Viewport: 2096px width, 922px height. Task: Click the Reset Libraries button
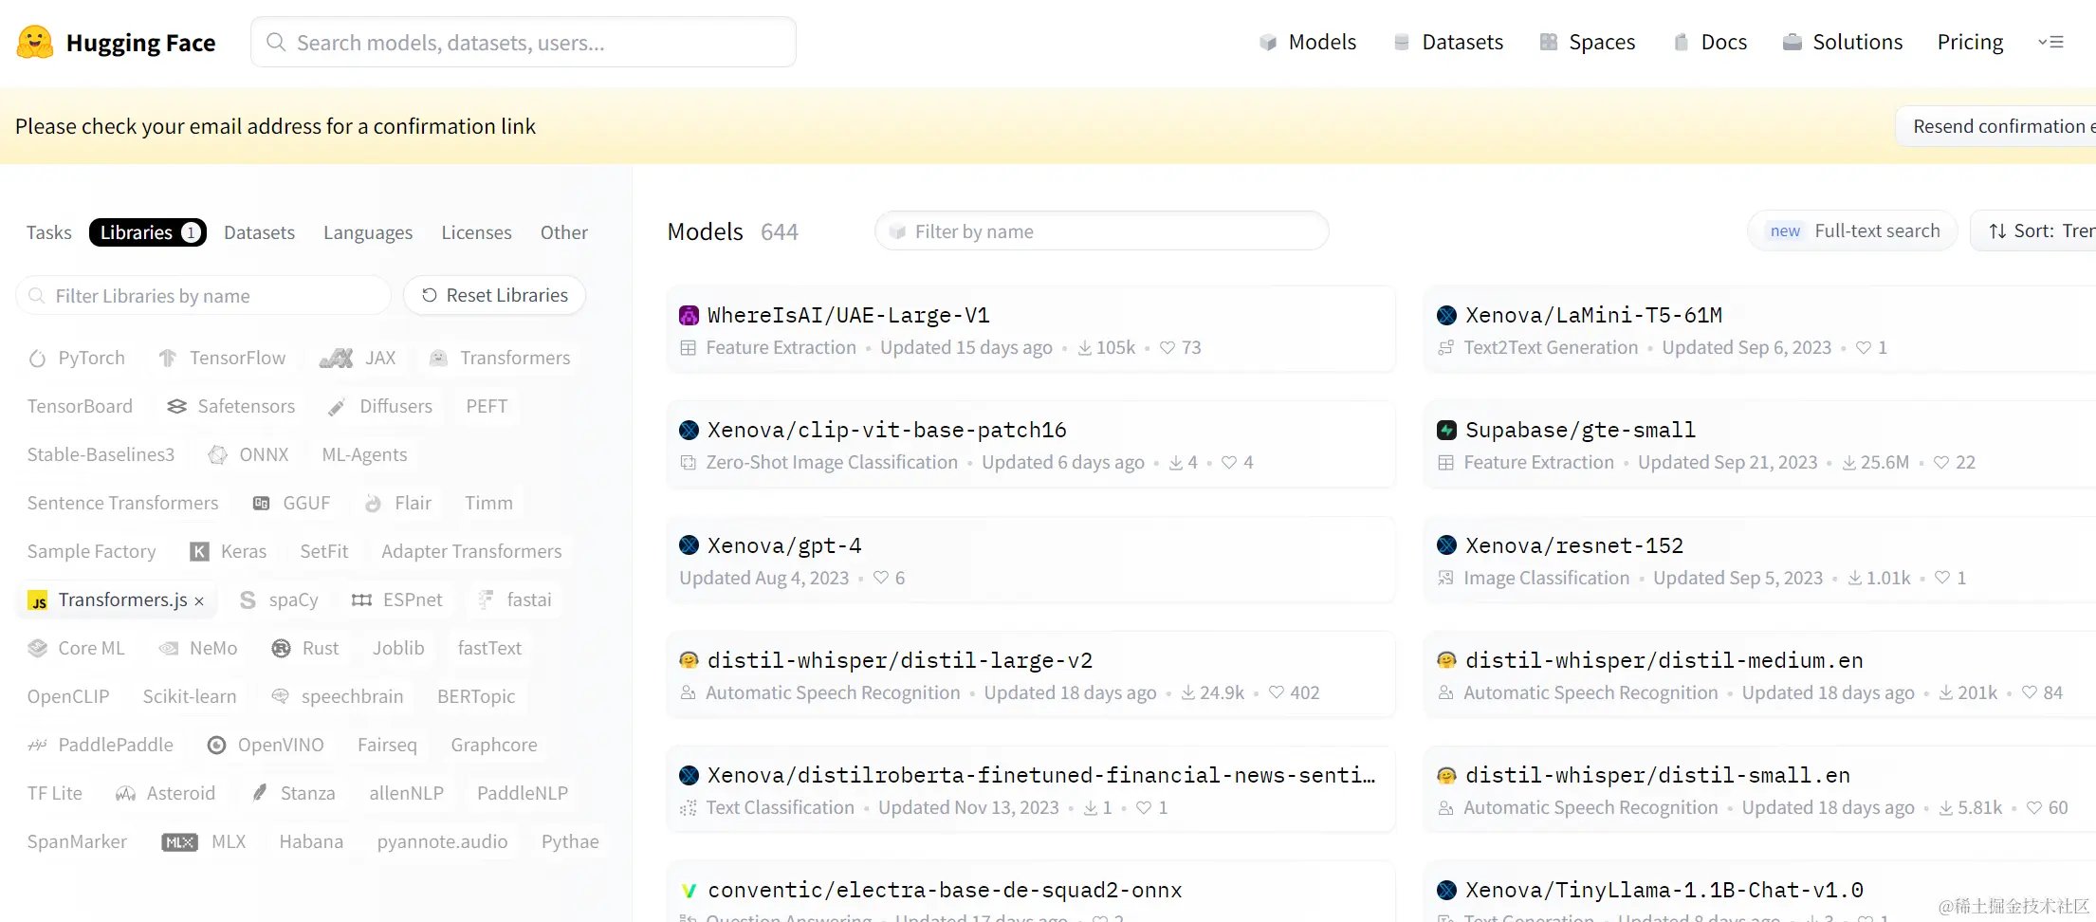click(x=494, y=295)
